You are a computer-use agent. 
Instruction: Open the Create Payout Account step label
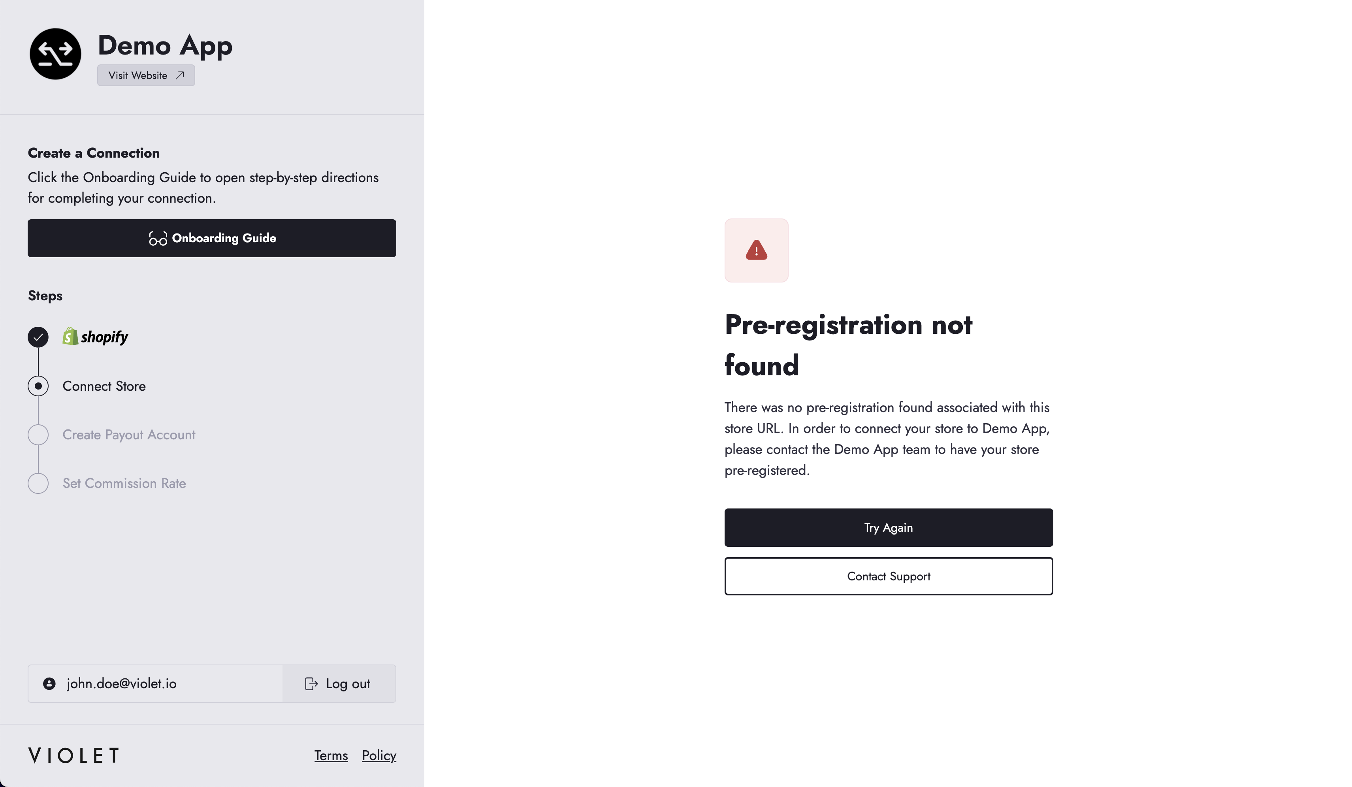click(129, 435)
